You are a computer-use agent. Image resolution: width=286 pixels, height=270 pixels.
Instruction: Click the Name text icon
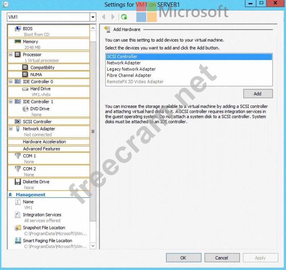point(18,202)
